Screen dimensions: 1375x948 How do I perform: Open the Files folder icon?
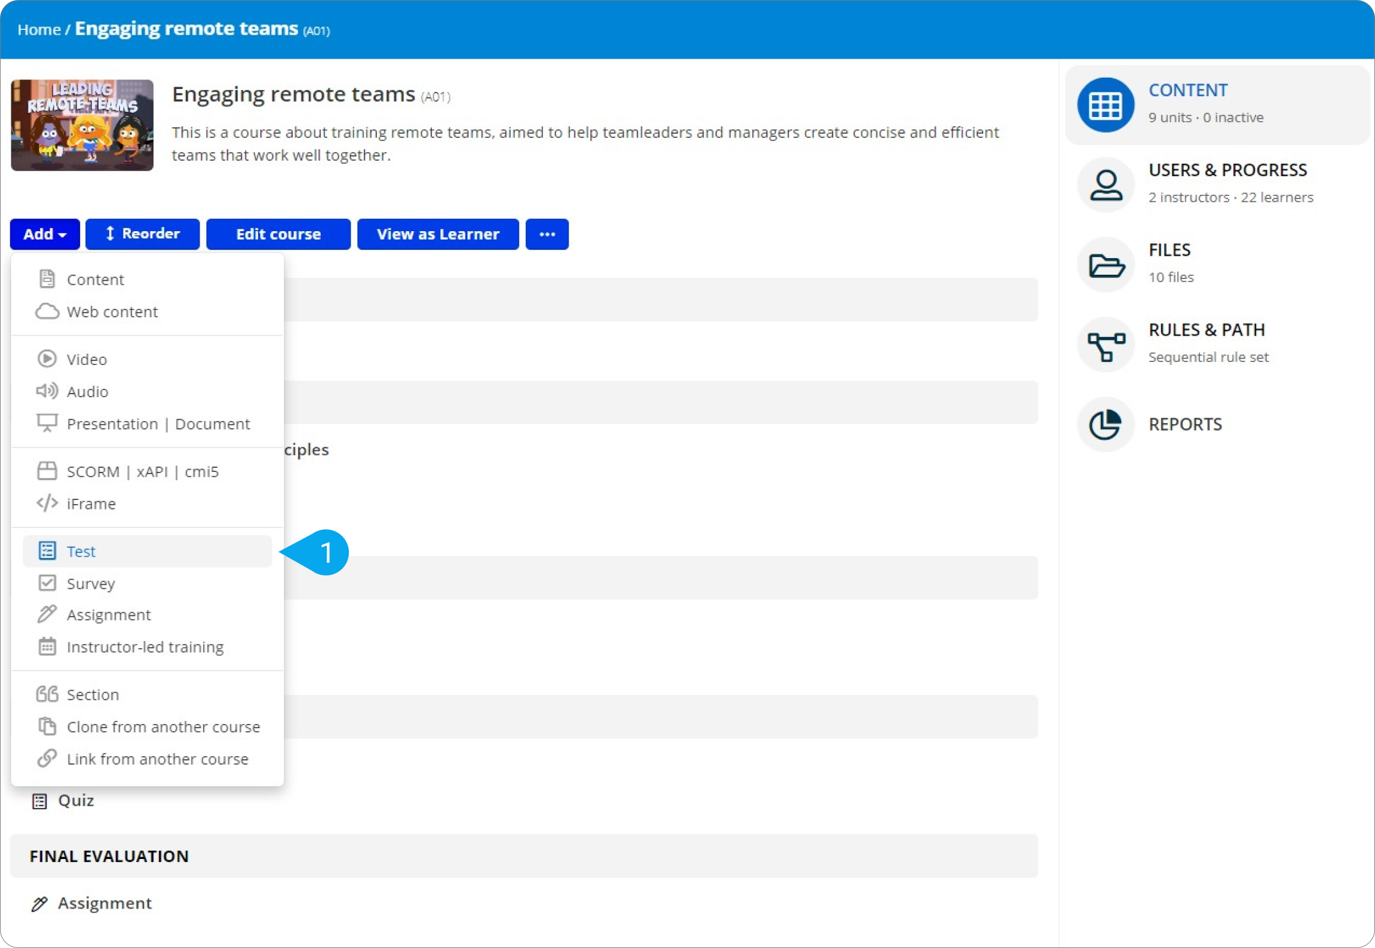(x=1105, y=265)
